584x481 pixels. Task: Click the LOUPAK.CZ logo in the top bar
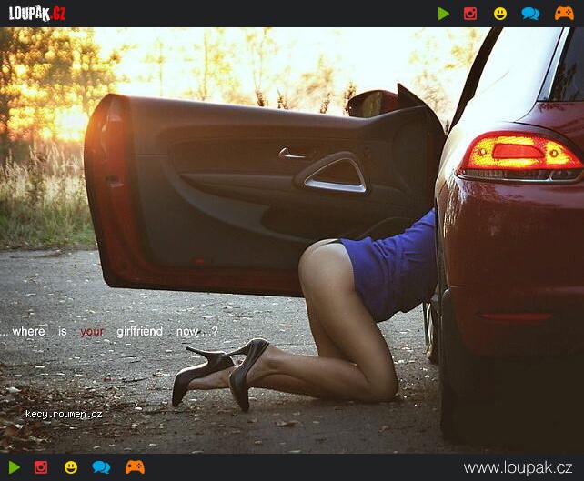[x=37, y=13]
